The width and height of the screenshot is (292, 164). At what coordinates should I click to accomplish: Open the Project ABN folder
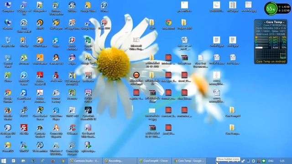tap(184, 24)
